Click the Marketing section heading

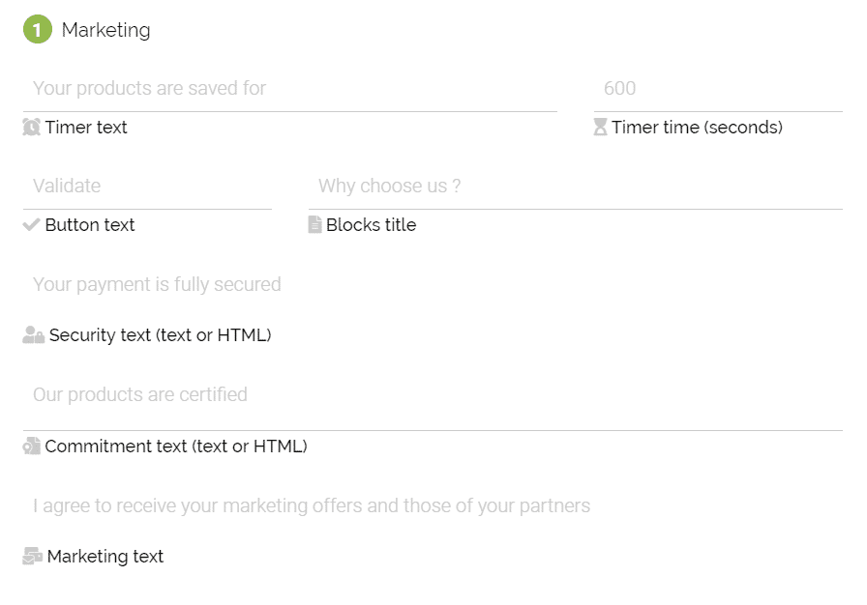[105, 30]
